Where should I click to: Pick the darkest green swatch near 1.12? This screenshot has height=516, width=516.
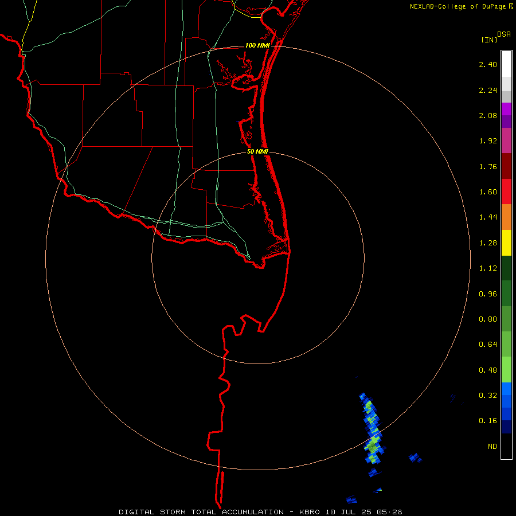click(506, 268)
